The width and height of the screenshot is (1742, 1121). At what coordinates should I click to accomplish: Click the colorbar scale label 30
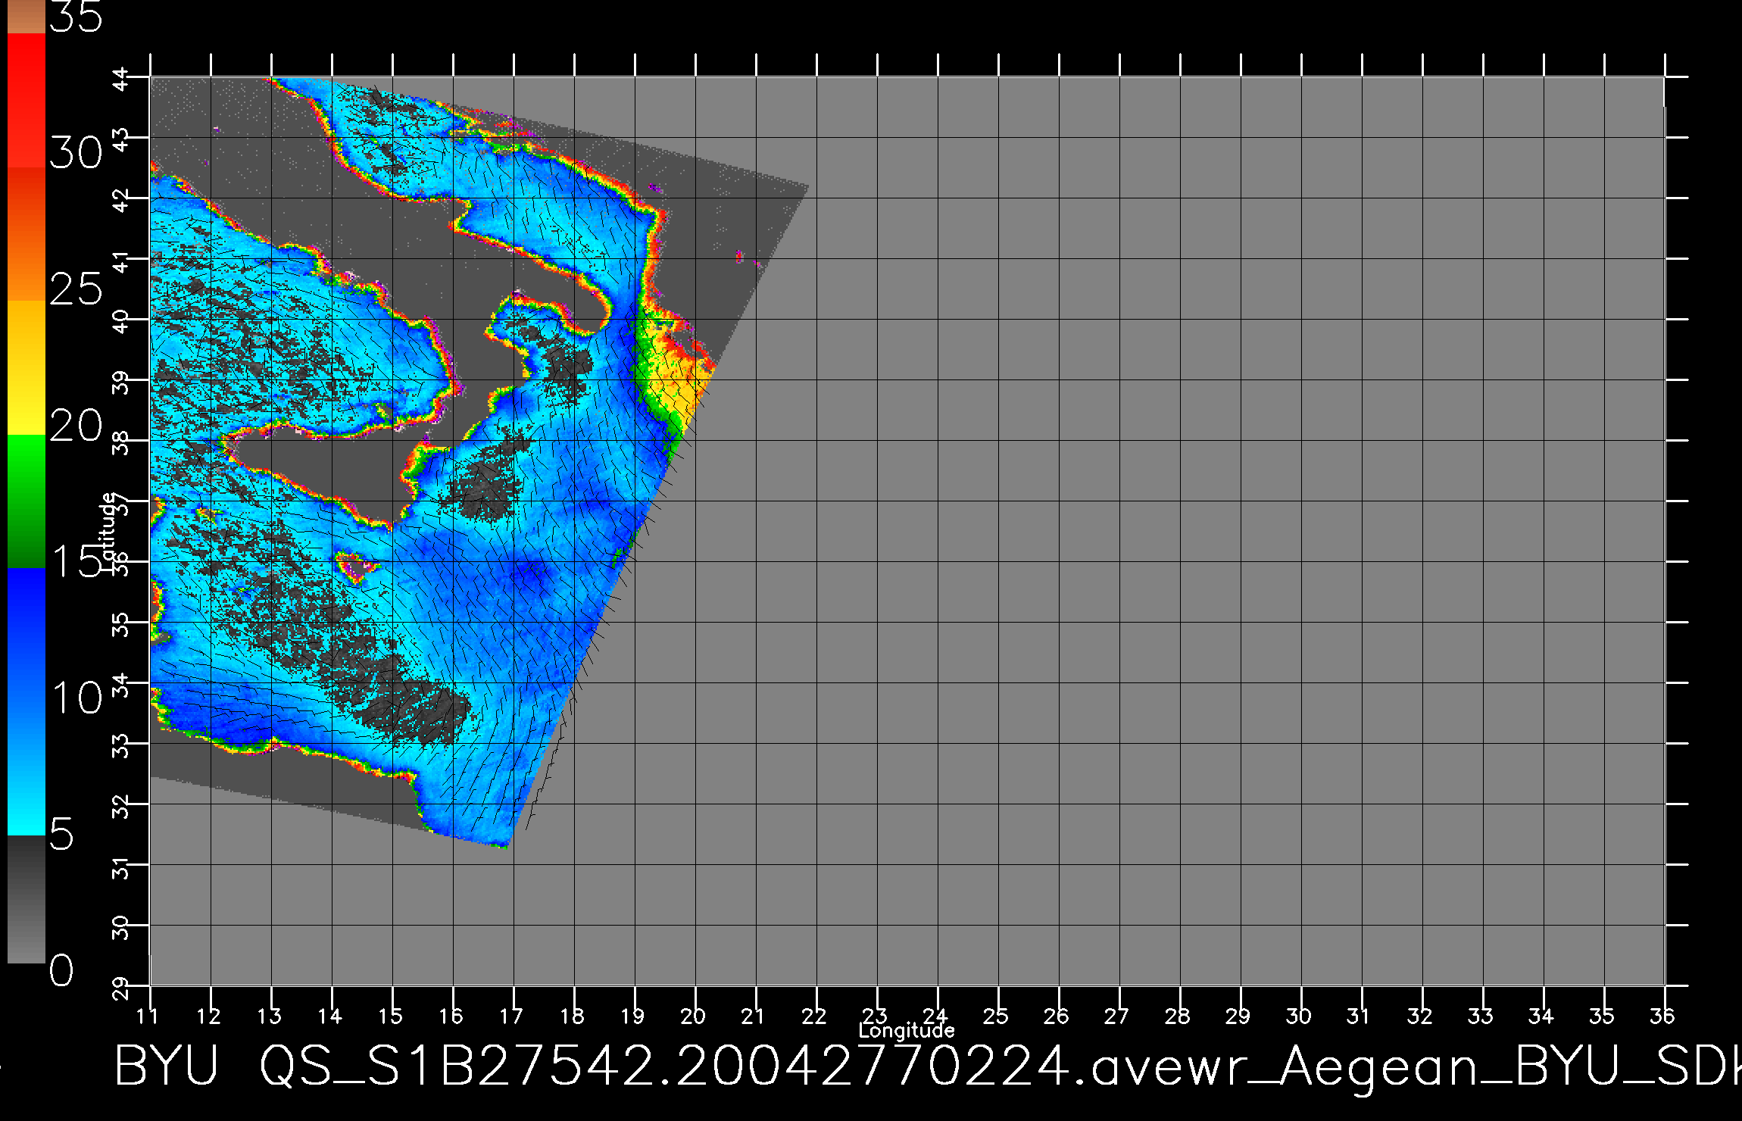click(x=76, y=154)
